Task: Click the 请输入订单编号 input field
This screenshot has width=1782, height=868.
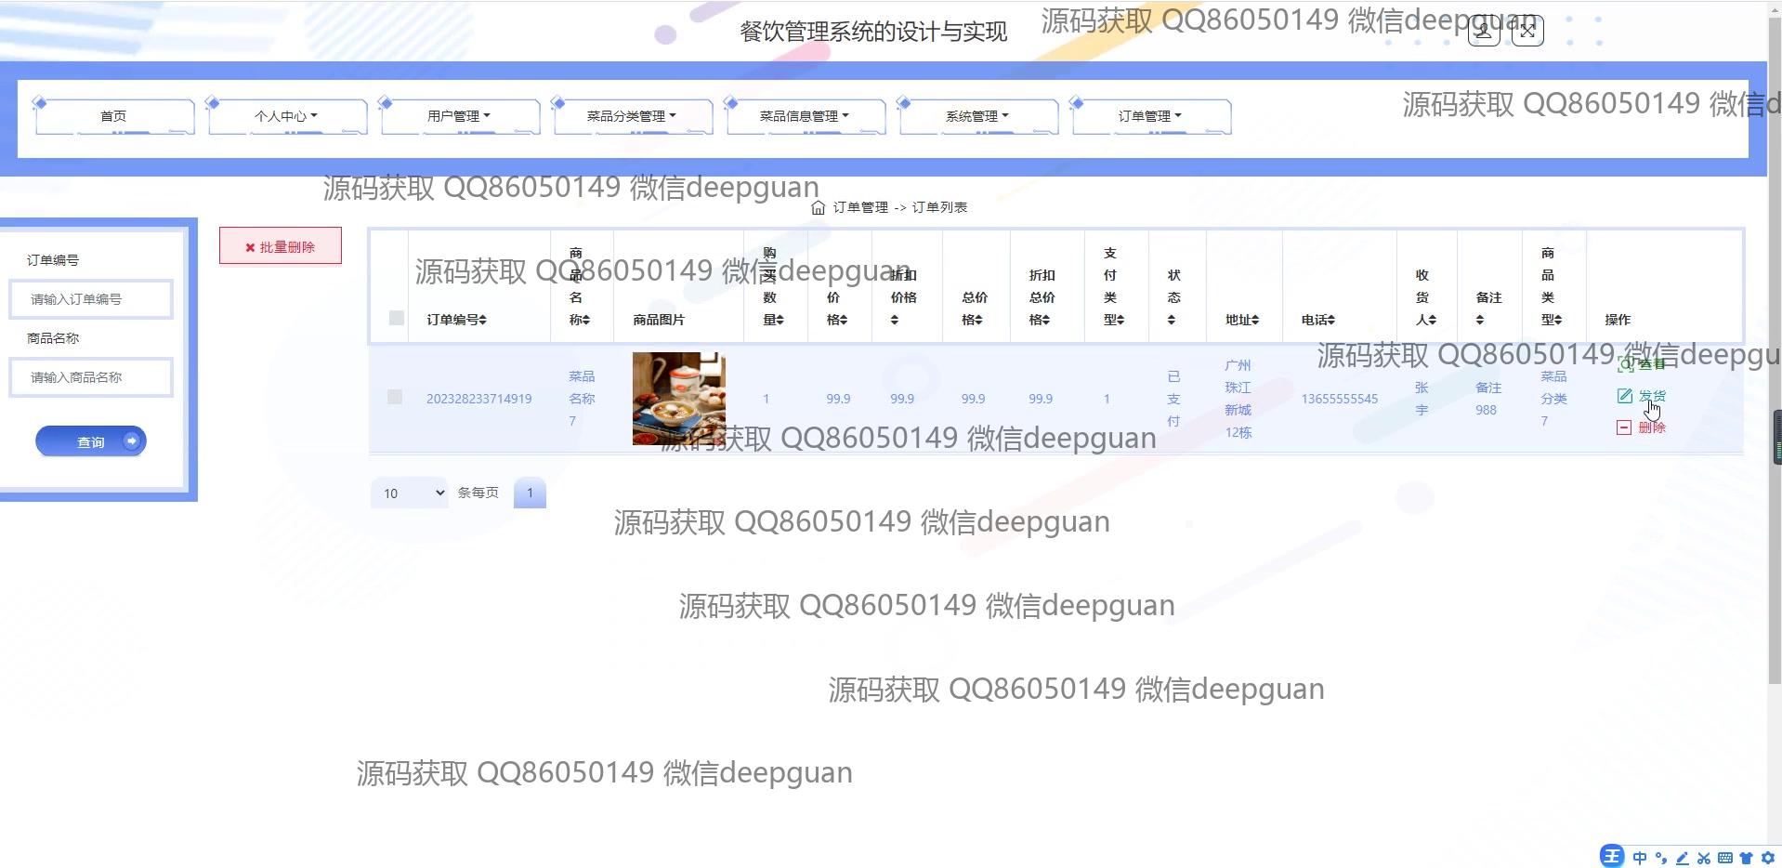Action: click(91, 299)
